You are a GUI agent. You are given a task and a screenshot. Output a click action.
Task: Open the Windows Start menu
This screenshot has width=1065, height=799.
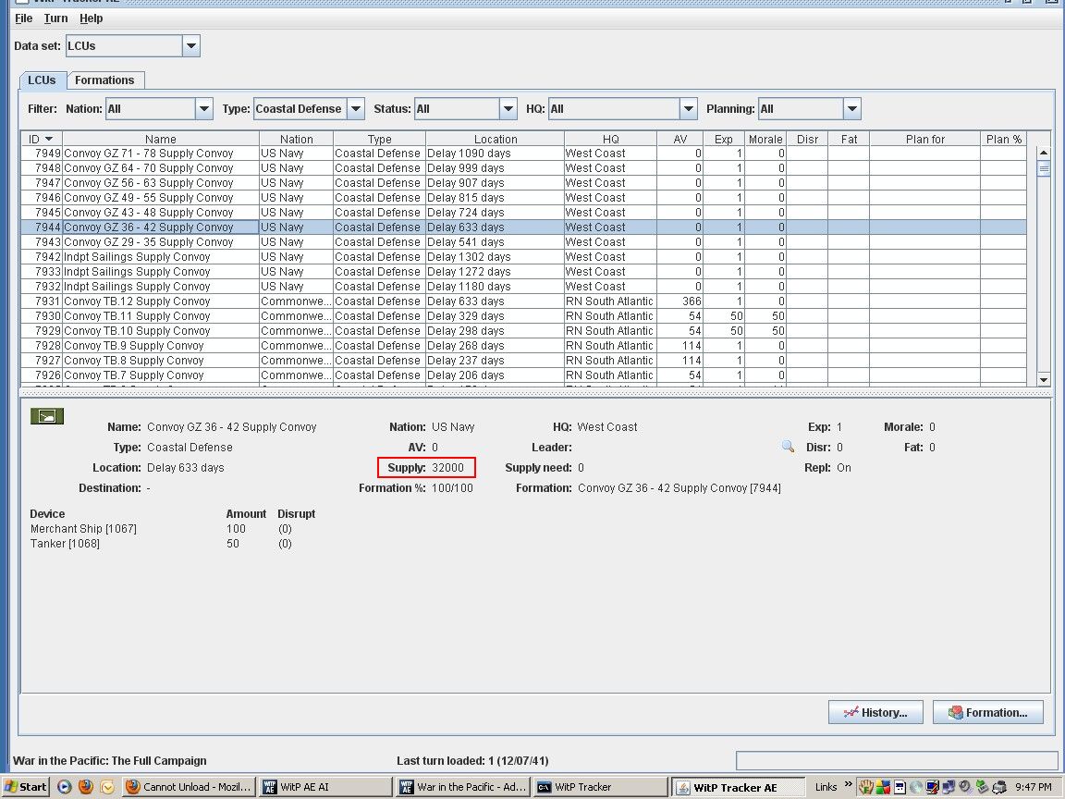coord(26,787)
